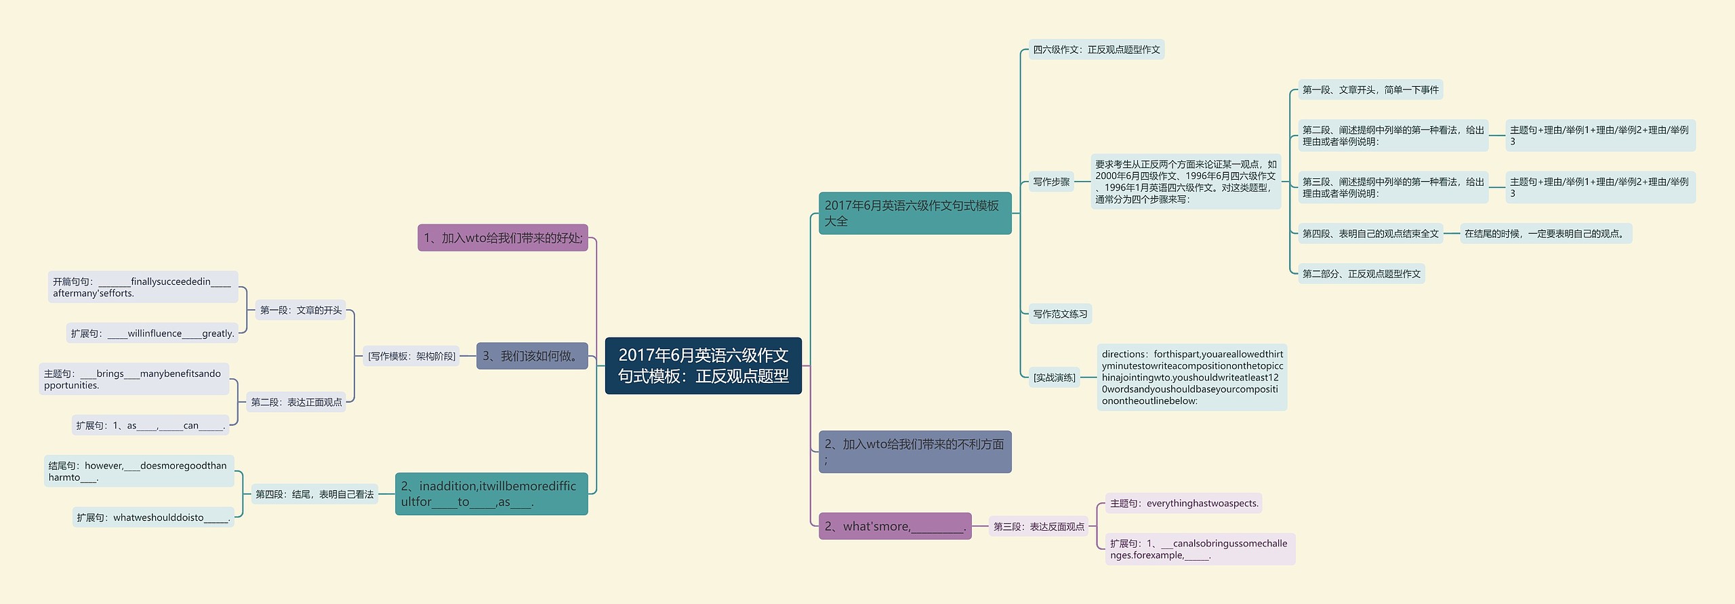This screenshot has height=604, width=1735.
Task: Click the node beginning '第三段、阐述提纲中列举的第一种看法'
Action: click(1393, 188)
